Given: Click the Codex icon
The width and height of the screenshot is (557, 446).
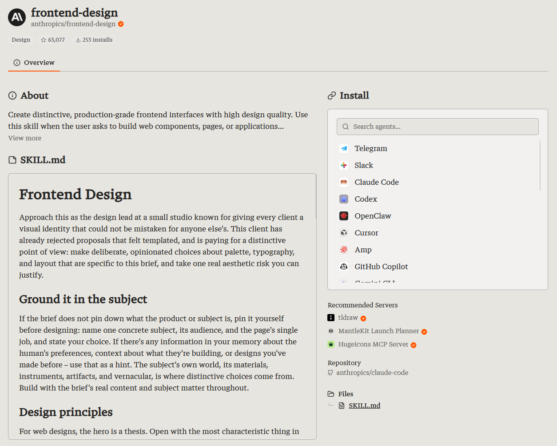Looking at the screenshot, I should (x=344, y=199).
